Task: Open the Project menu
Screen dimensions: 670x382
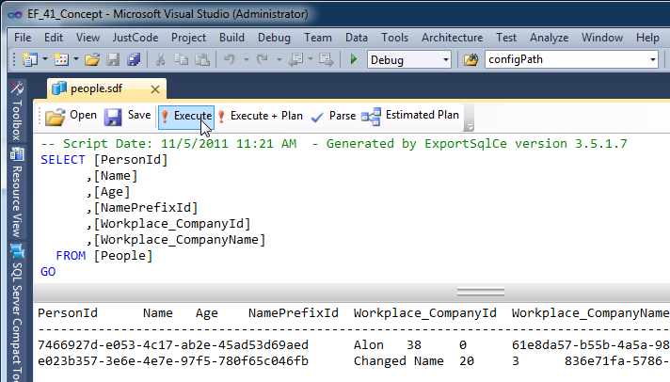Action: click(188, 38)
